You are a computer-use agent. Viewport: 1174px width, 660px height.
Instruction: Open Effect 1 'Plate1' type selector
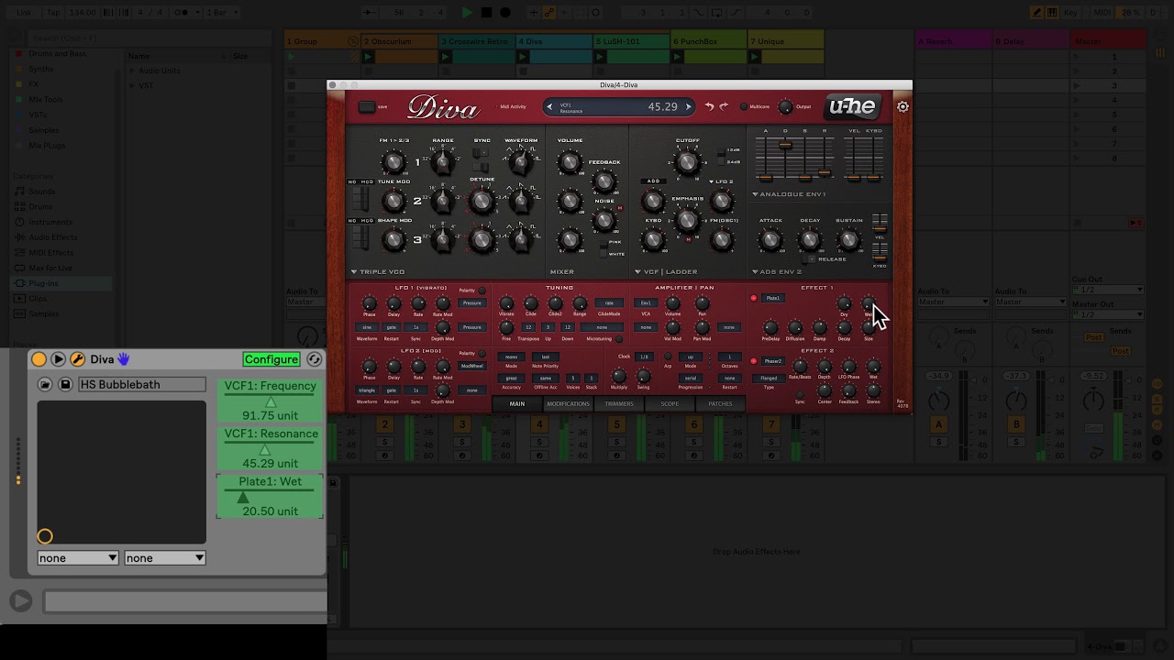[773, 298]
